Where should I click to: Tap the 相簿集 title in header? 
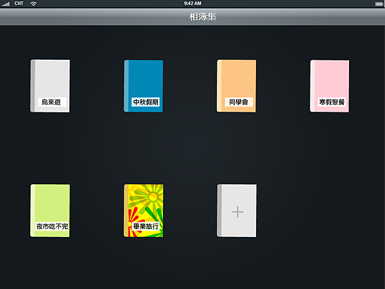203,17
